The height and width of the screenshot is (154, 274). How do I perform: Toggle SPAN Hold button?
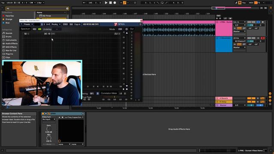point(34,29)
